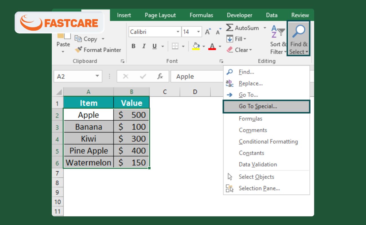Screen dimensions: 366x225
Task: Apply the red font color
Action: [x=212, y=46]
